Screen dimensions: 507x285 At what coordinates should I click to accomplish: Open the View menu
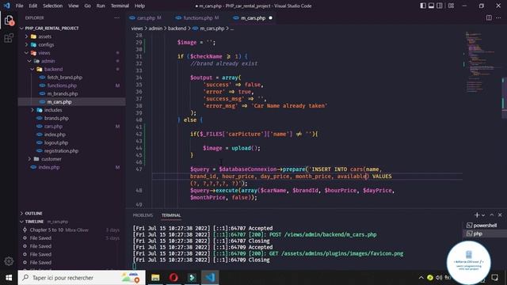click(x=74, y=6)
